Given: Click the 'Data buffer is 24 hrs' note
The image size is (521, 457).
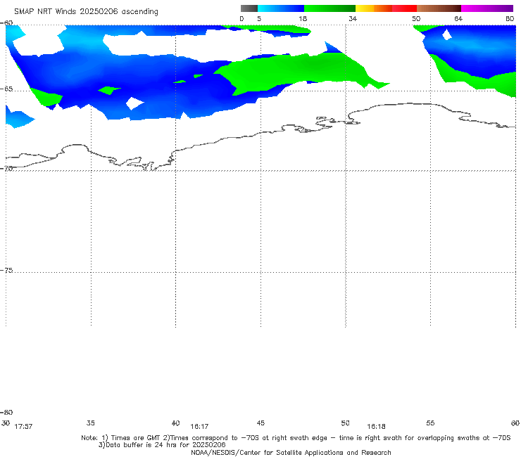Looking at the screenshot, I should [162, 445].
